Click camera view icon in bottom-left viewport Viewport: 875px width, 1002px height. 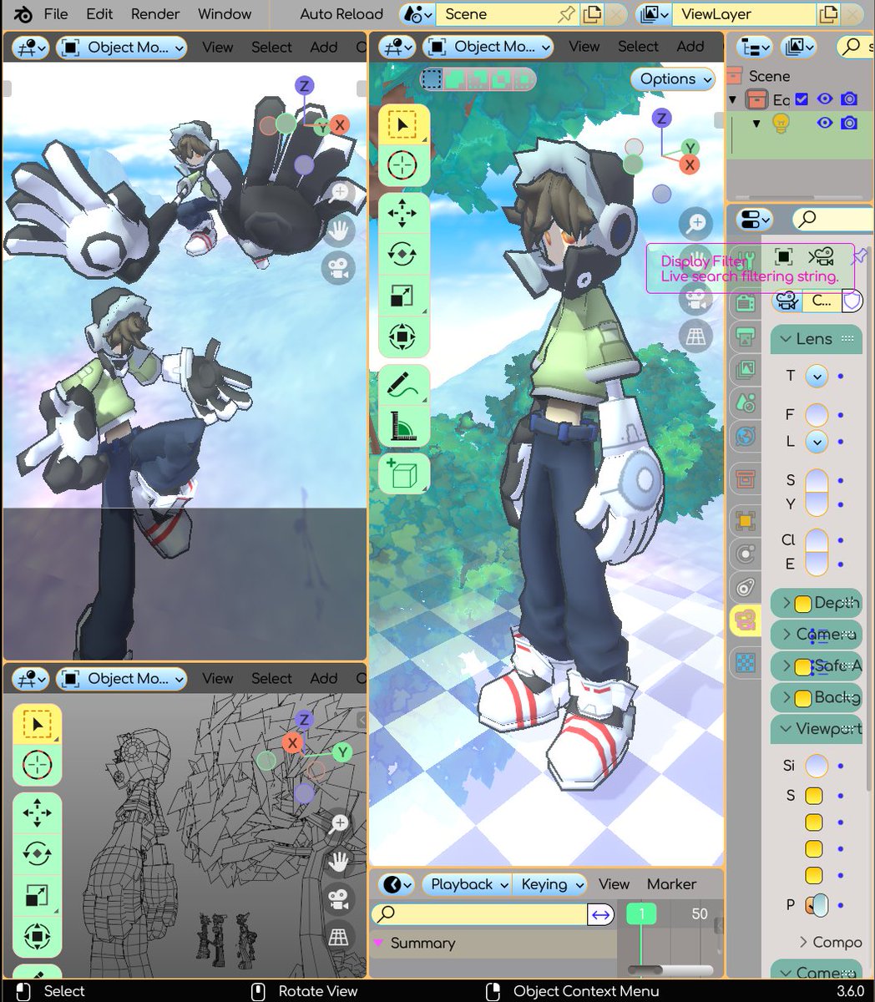[x=338, y=899]
